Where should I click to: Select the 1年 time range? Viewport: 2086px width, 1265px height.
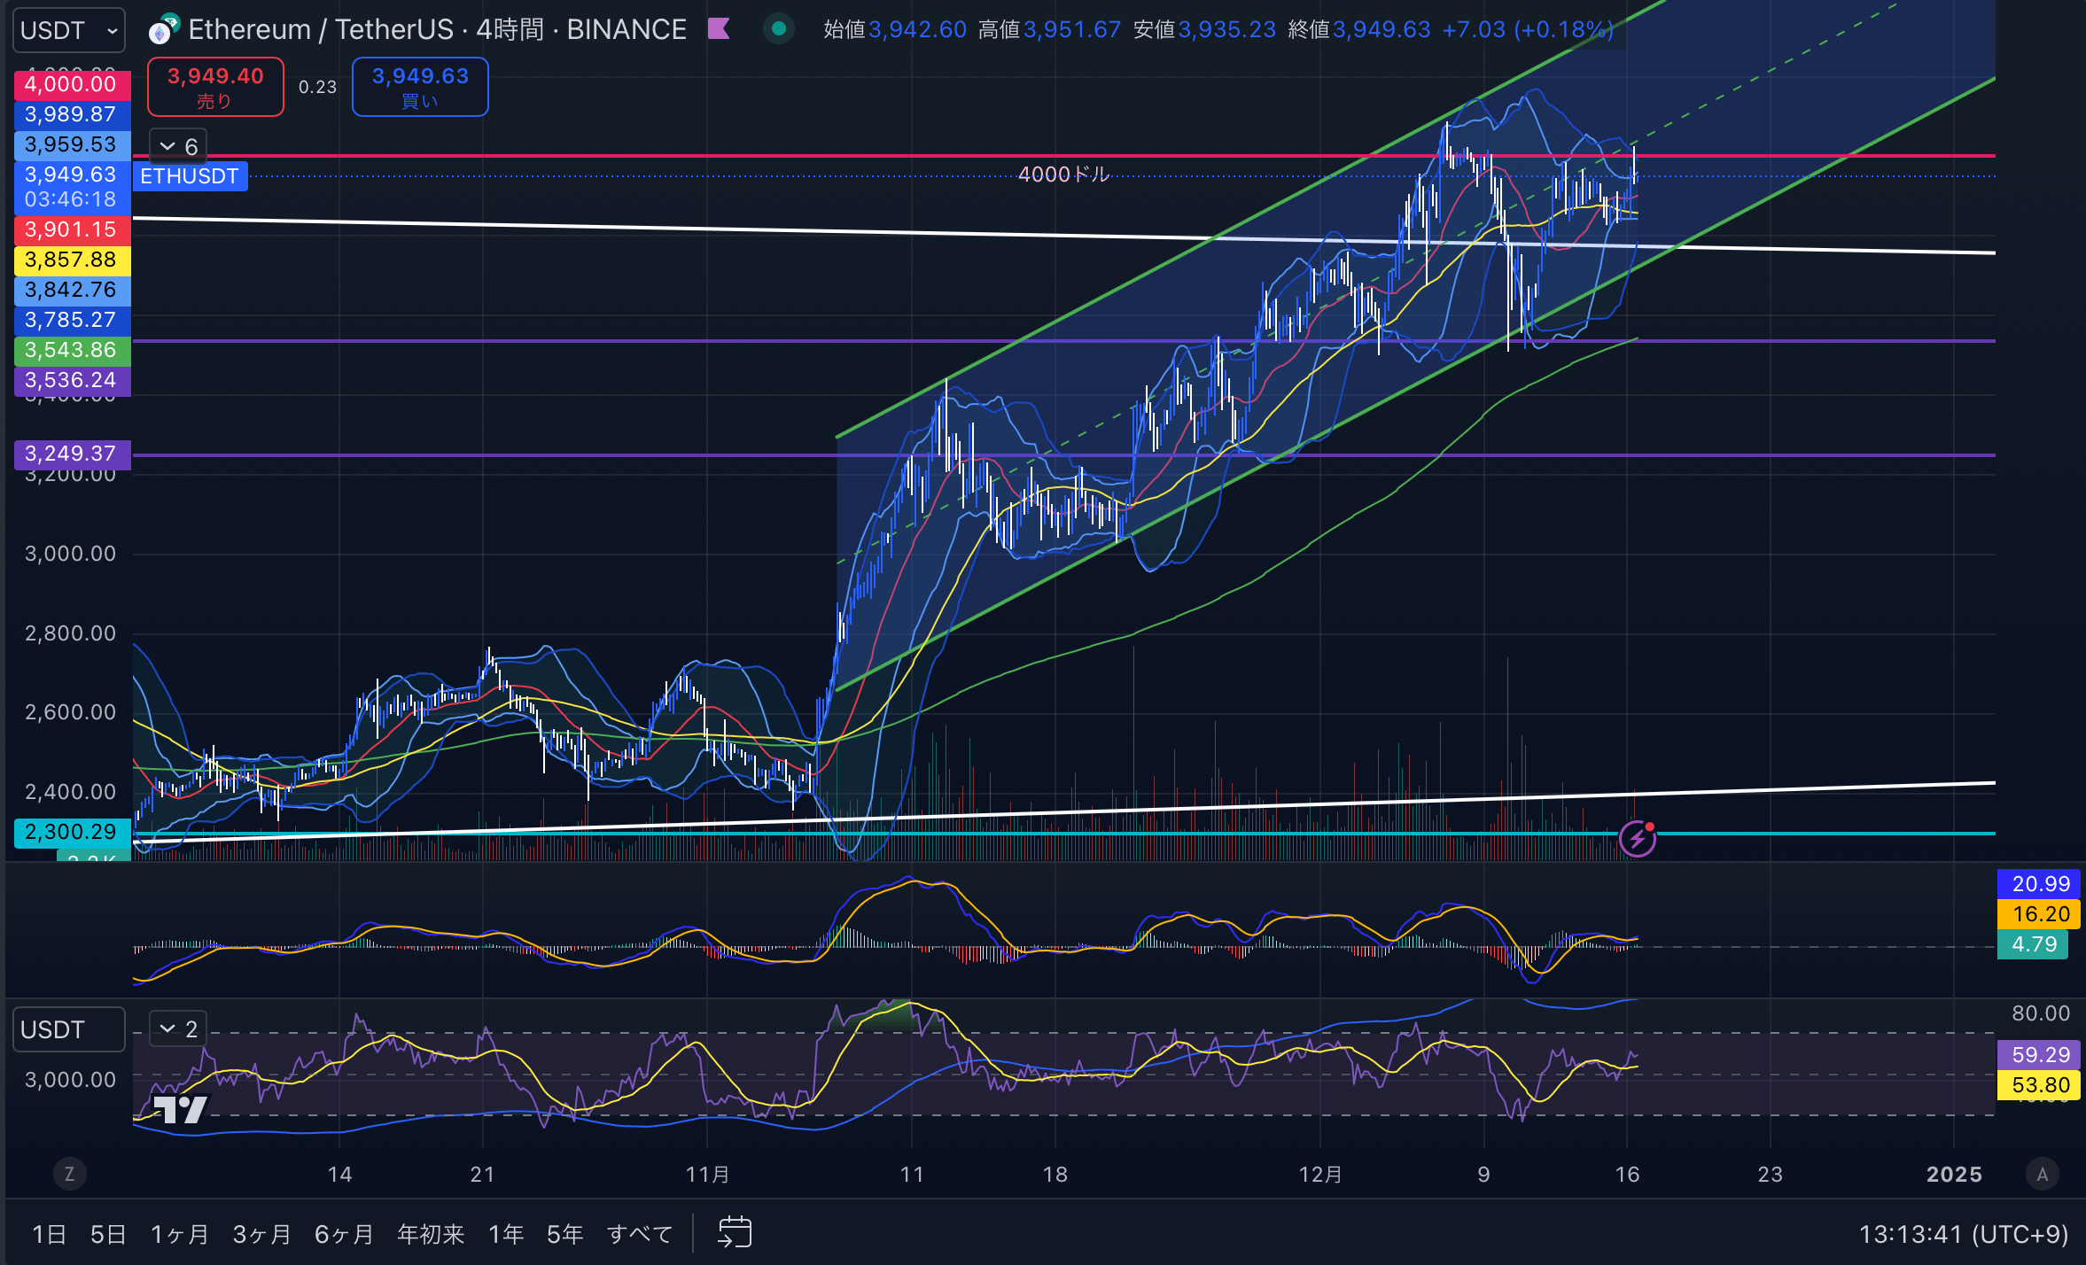coord(506,1234)
